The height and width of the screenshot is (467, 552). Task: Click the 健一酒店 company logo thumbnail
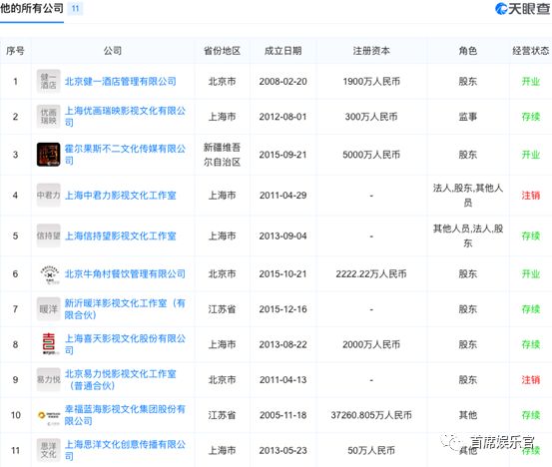49,81
